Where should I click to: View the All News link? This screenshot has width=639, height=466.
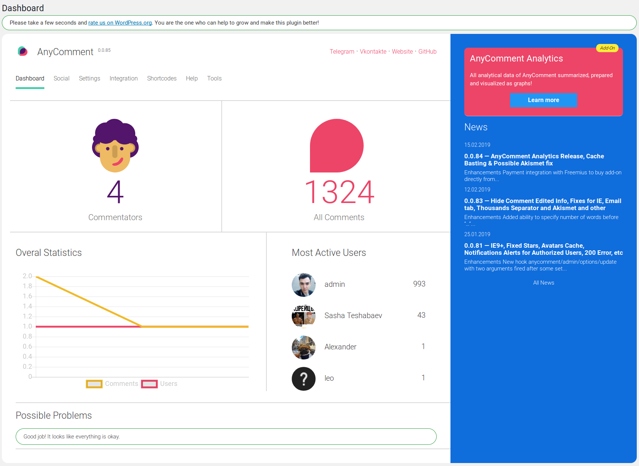(544, 283)
